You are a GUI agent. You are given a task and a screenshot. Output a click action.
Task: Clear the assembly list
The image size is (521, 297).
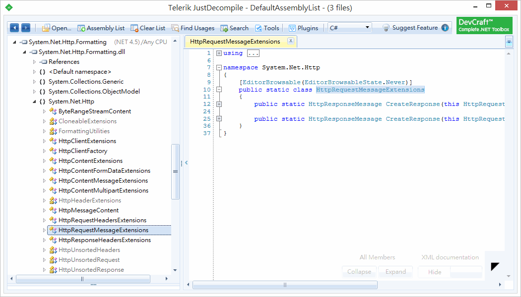148,28
